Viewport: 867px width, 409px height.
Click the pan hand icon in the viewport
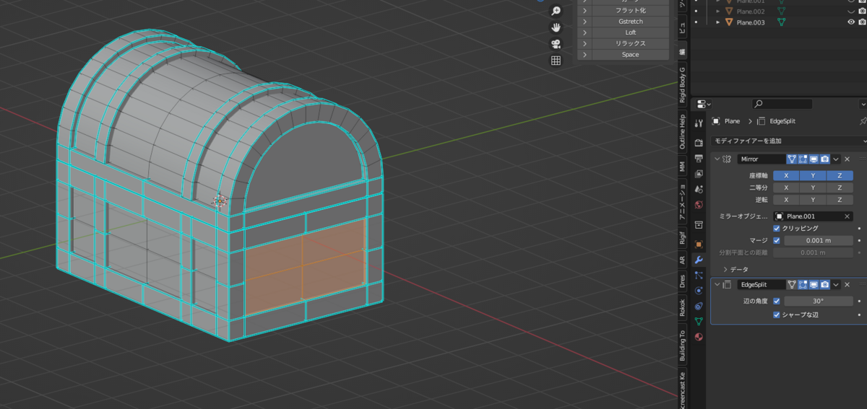point(556,27)
